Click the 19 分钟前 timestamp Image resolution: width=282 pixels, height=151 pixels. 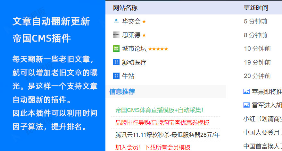257,62
